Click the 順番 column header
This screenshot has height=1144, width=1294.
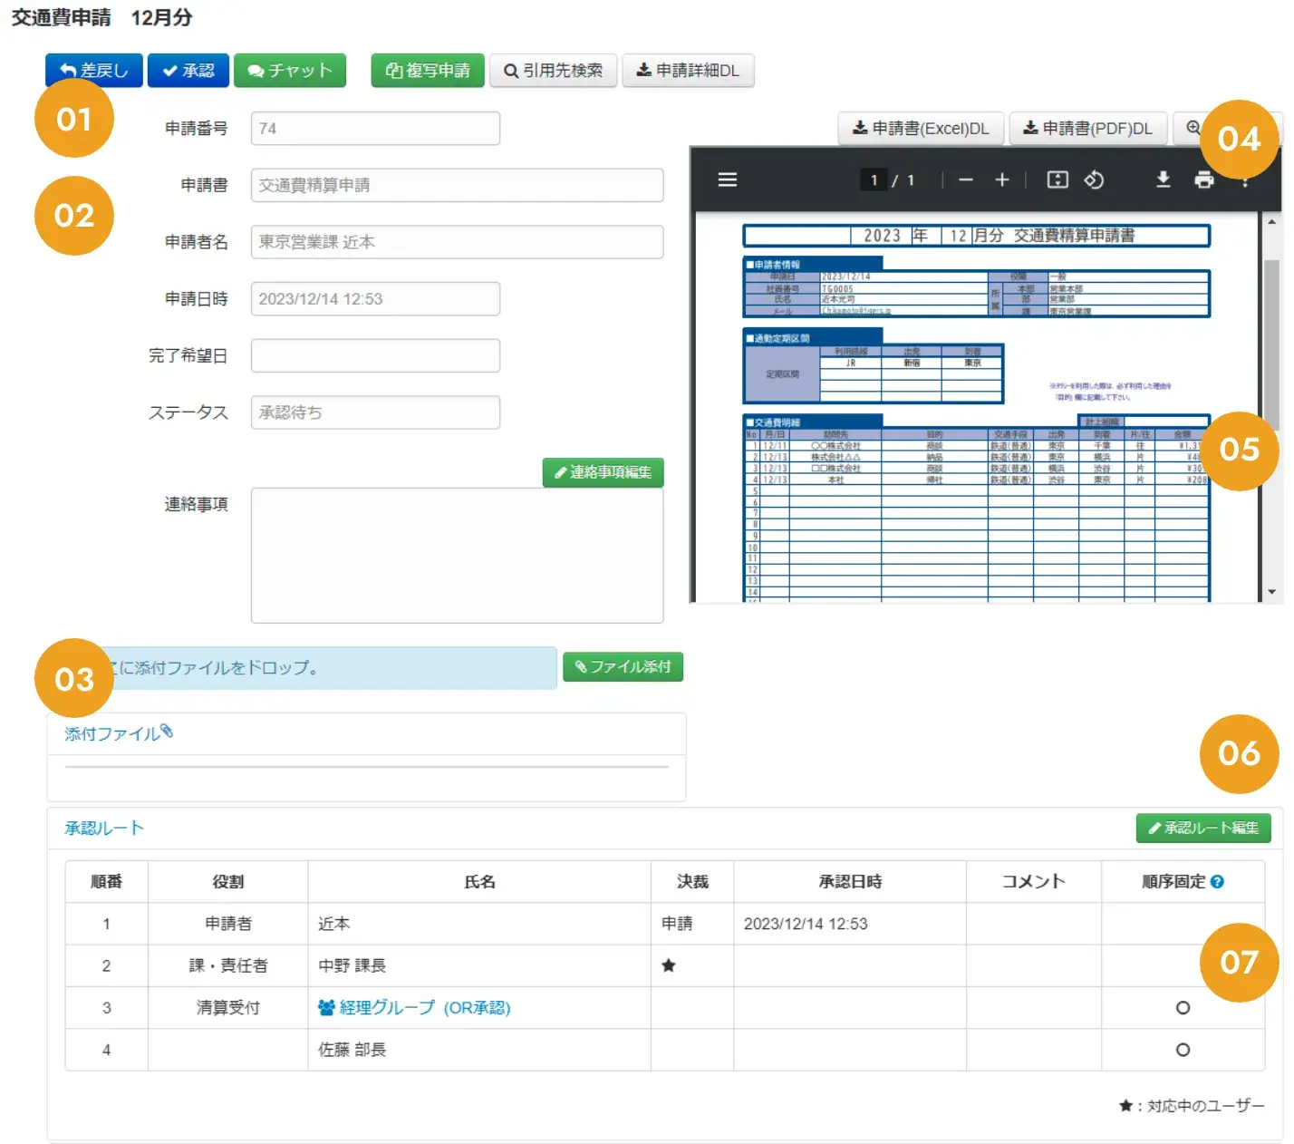coord(106,881)
